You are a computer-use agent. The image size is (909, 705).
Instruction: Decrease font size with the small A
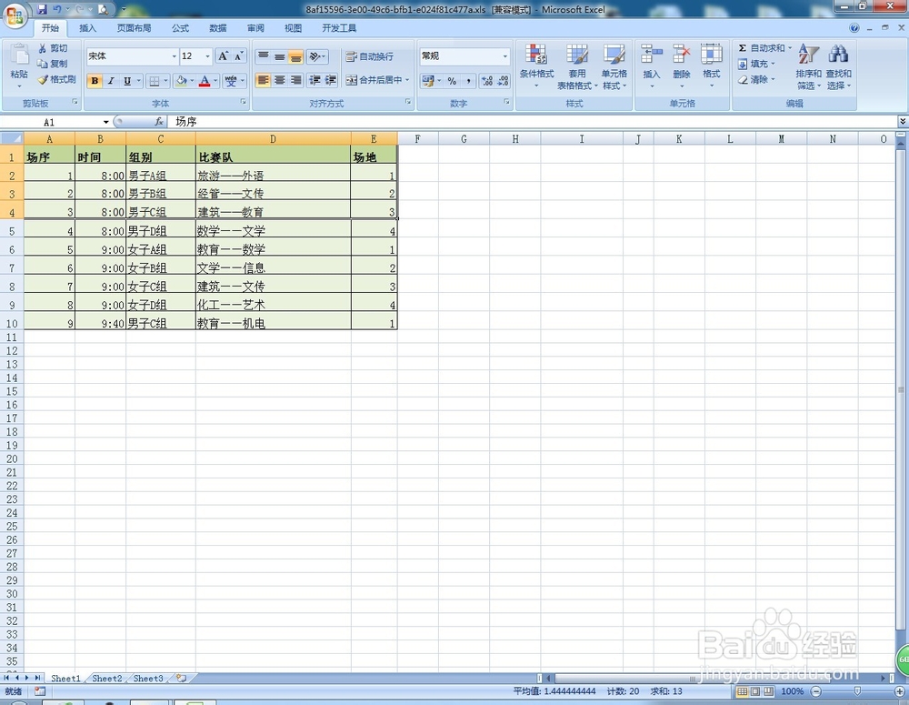239,56
